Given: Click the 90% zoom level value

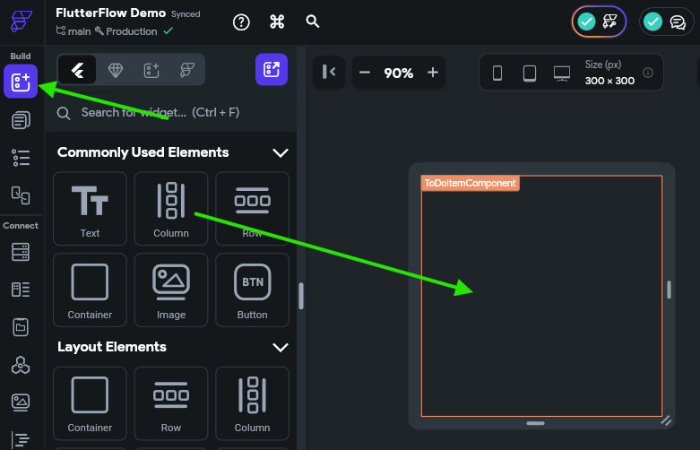Looking at the screenshot, I should click(x=399, y=73).
